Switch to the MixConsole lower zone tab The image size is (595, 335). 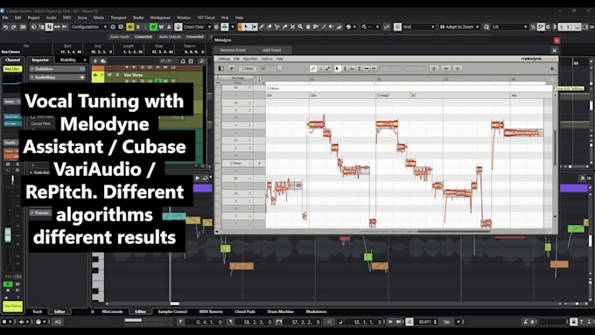point(112,311)
